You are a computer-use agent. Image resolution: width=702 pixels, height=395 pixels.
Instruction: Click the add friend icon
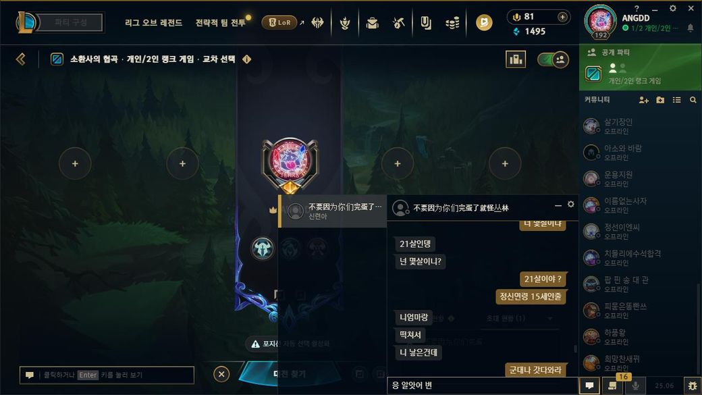tap(644, 100)
